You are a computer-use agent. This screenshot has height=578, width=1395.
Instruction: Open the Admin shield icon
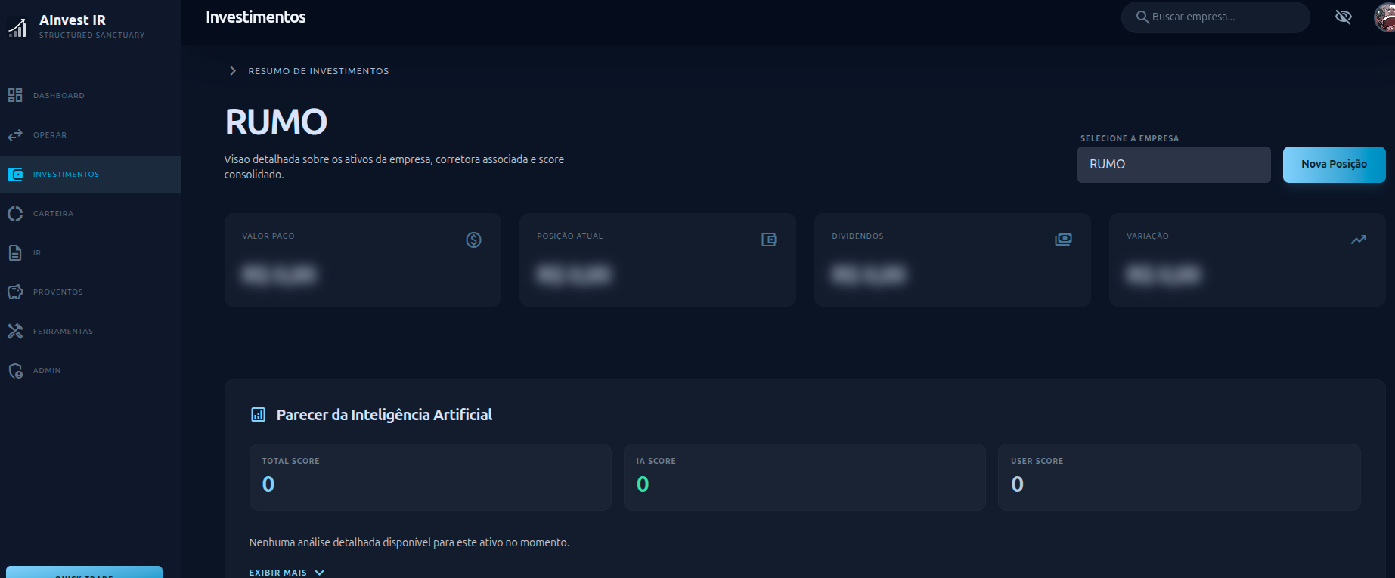pyautogui.click(x=15, y=370)
